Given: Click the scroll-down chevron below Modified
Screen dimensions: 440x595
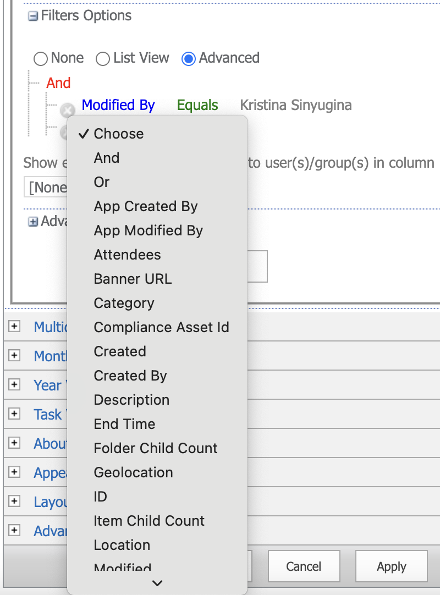Looking at the screenshot, I should (157, 583).
